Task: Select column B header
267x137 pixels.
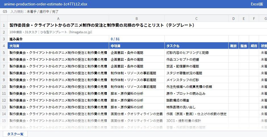Action: tap(137, 18)
